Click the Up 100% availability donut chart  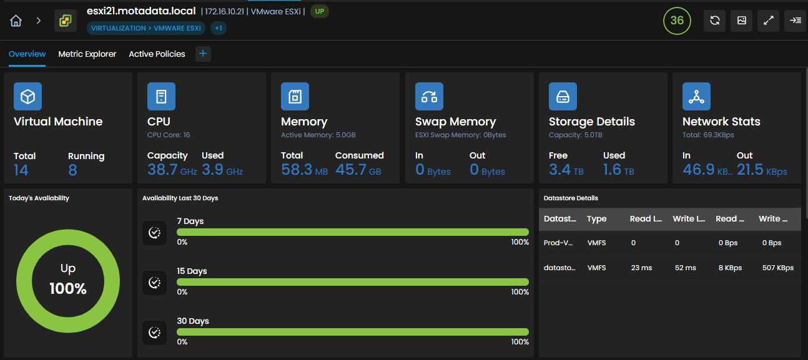pos(68,281)
